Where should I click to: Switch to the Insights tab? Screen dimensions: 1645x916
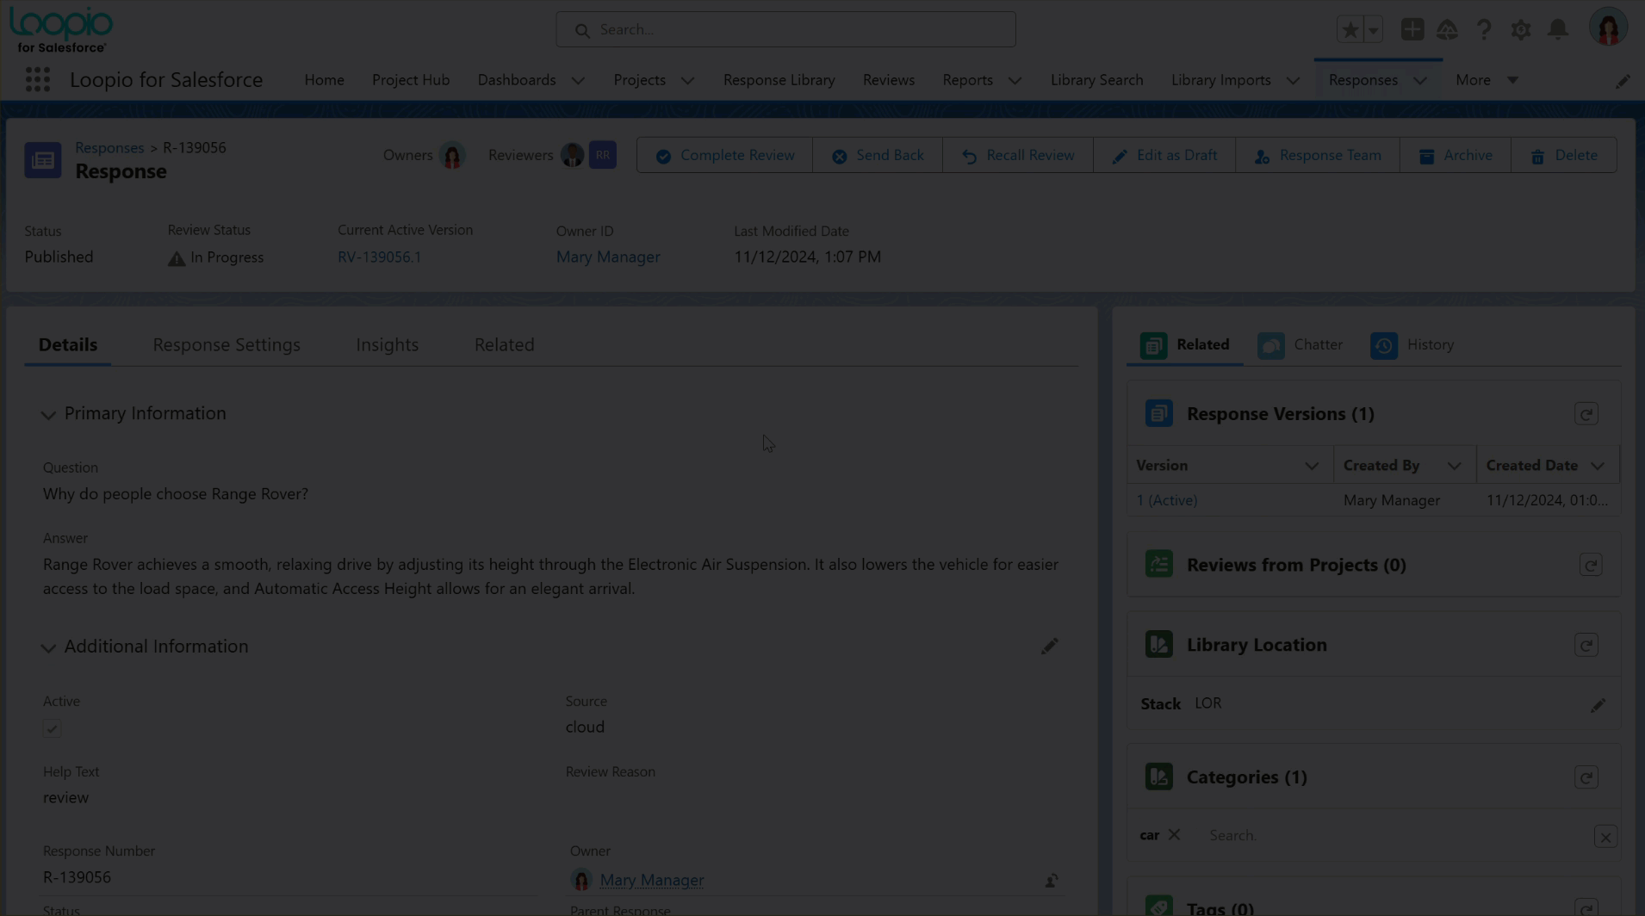[x=388, y=344]
